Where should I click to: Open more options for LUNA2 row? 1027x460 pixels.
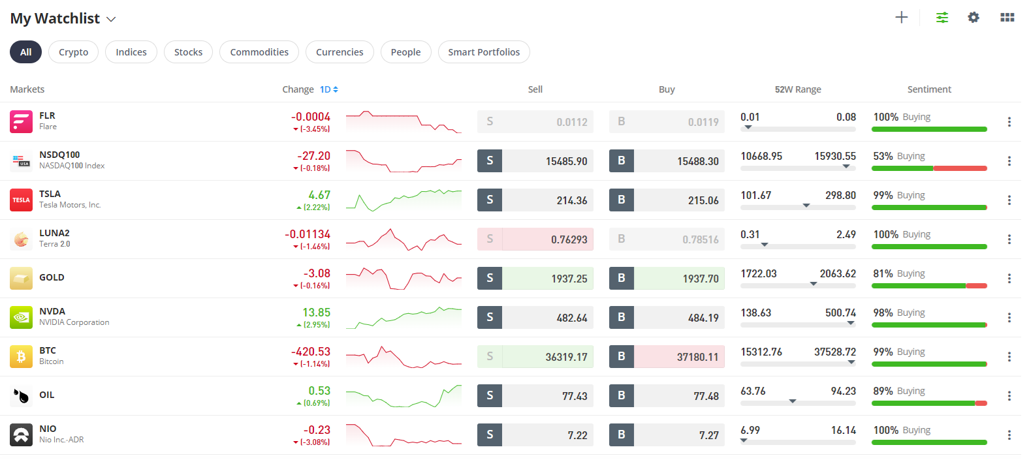[x=1009, y=239]
